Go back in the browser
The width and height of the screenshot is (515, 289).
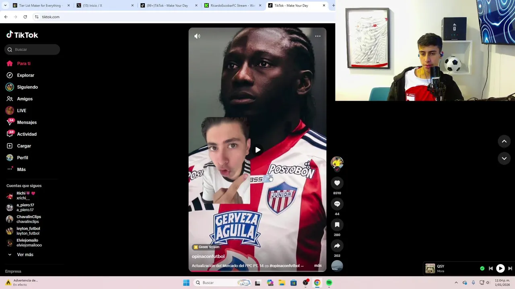[x=6, y=17]
